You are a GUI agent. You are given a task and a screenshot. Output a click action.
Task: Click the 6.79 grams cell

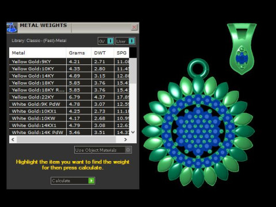(x=79, y=97)
